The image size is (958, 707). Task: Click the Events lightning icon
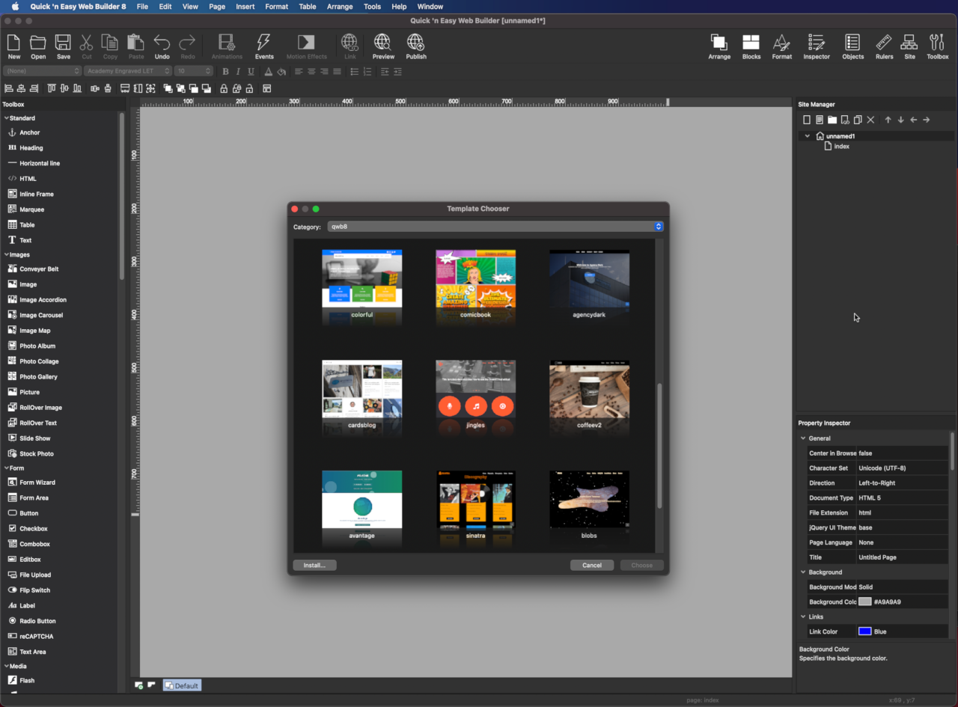[x=264, y=46]
